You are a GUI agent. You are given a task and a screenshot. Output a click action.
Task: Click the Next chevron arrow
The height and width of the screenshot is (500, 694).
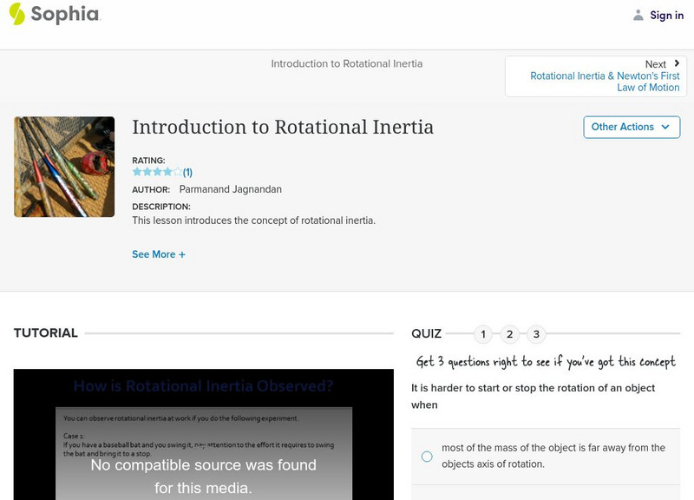click(x=676, y=63)
